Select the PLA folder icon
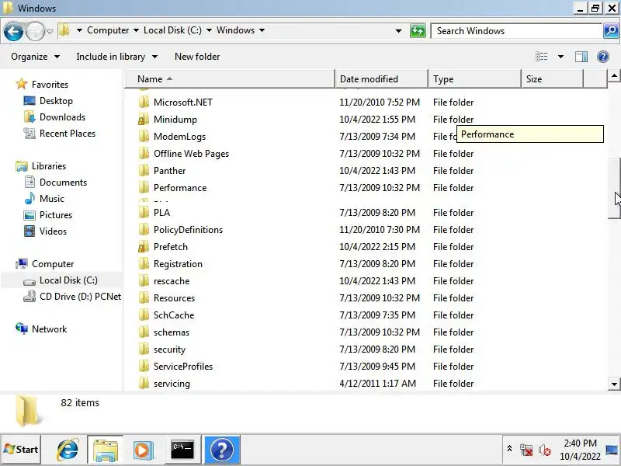The width and height of the screenshot is (621, 466). 144,212
